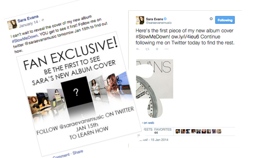Screen dimensions: 265x158
Task: Open Sara Evans Facebook profile picture
Action: pyautogui.click(x=12, y=24)
